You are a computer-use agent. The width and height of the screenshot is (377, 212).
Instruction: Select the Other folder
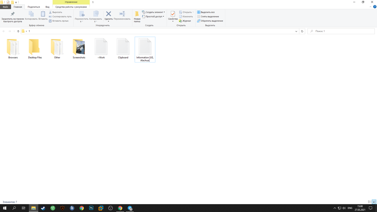(57, 49)
